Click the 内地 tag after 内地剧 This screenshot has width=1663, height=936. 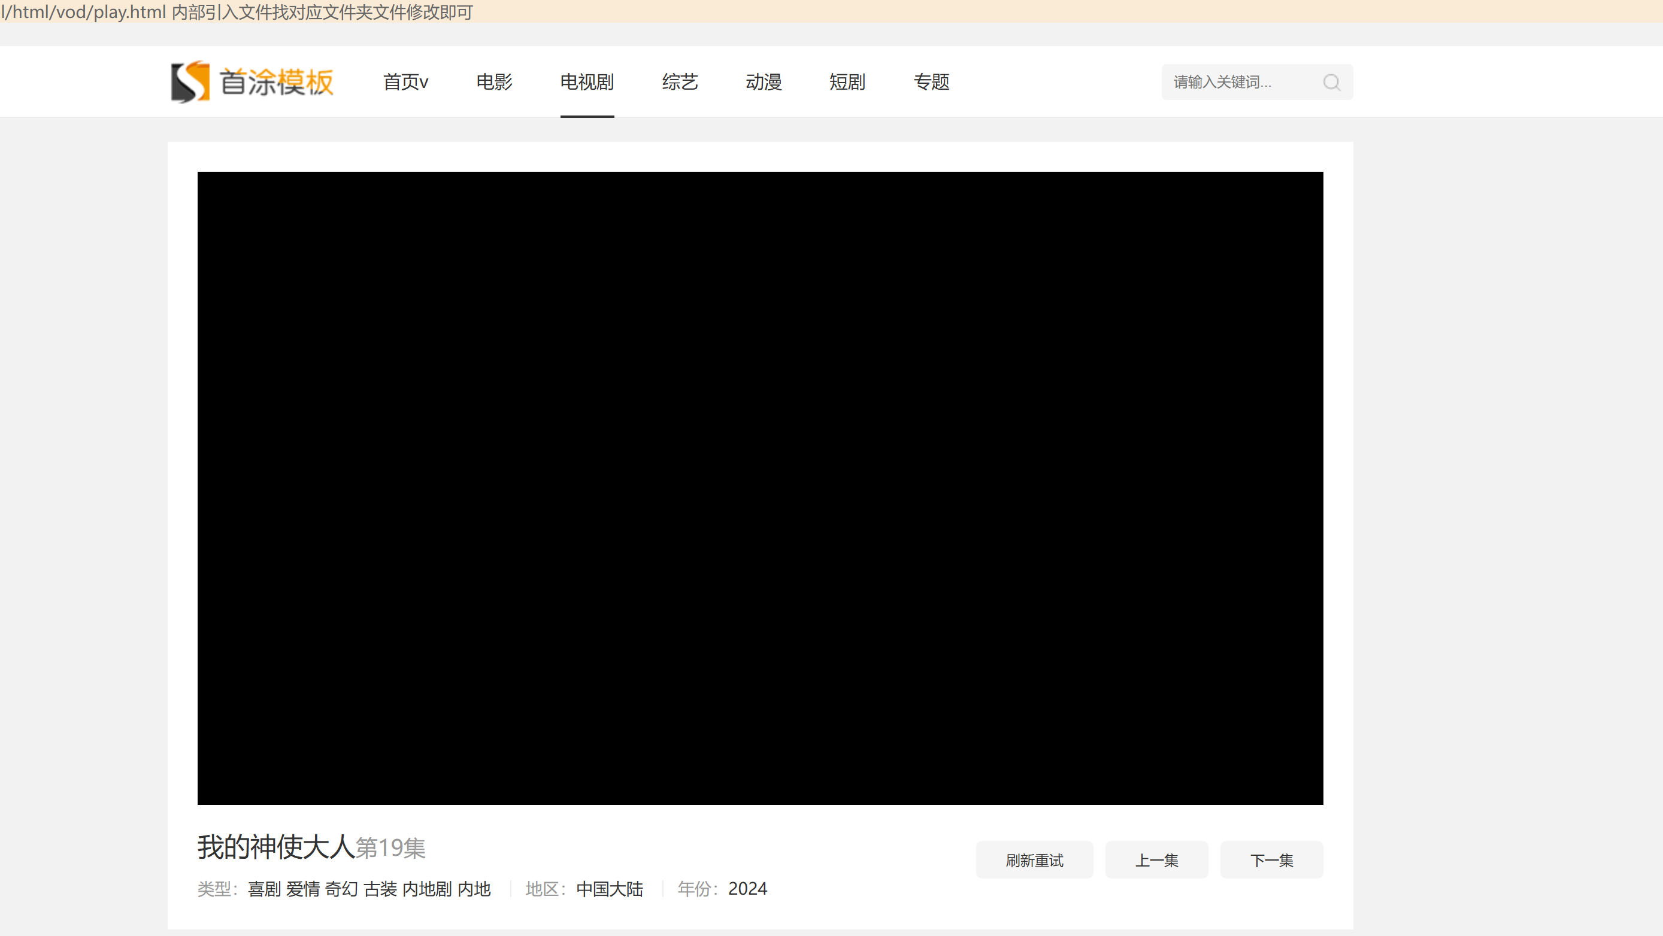point(474,889)
